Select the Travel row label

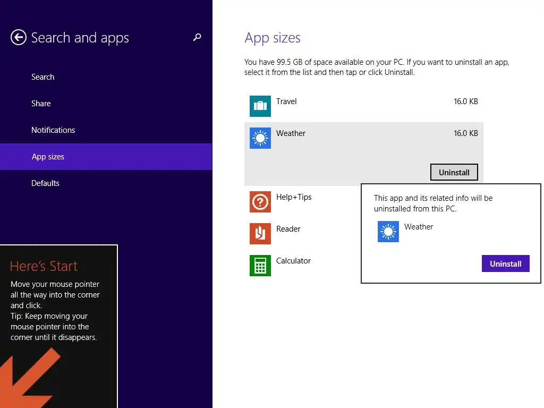point(286,101)
